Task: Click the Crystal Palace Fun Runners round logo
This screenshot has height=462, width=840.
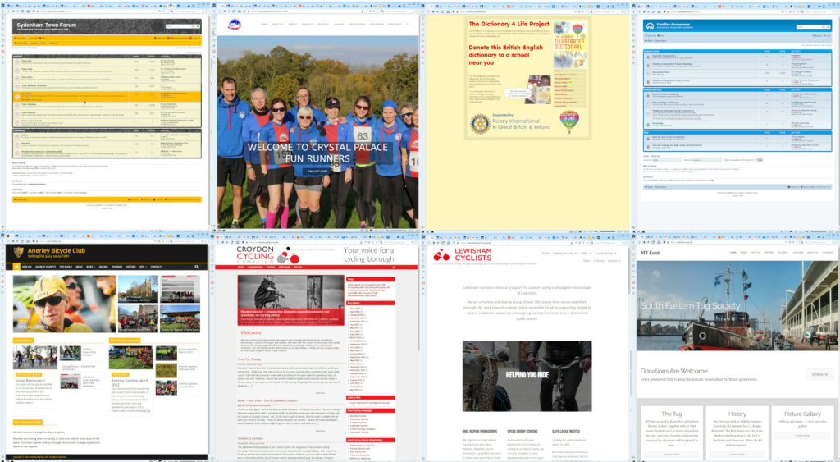Action: [x=235, y=24]
